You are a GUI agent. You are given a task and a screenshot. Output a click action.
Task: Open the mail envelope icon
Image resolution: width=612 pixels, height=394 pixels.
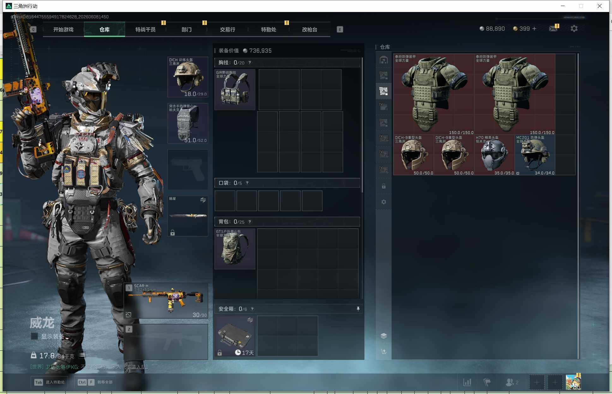pyautogui.click(x=553, y=28)
